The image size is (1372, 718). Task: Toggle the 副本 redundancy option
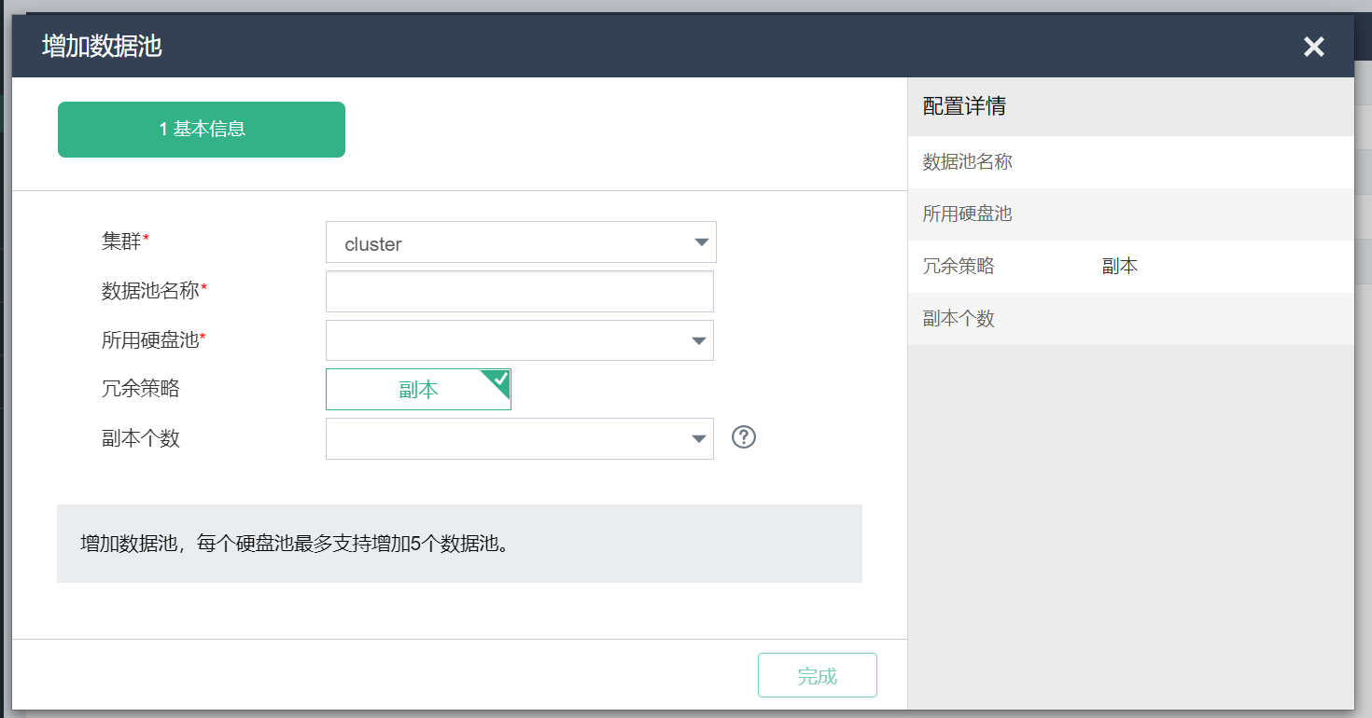click(x=418, y=390)
